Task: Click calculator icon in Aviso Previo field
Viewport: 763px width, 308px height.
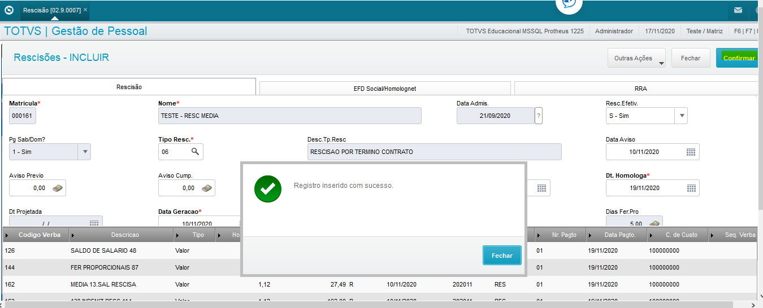Action: 58,188
